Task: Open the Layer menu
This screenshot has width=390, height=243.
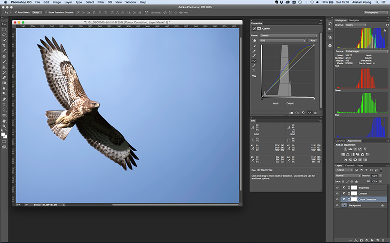Action: (x=68, y=2)
